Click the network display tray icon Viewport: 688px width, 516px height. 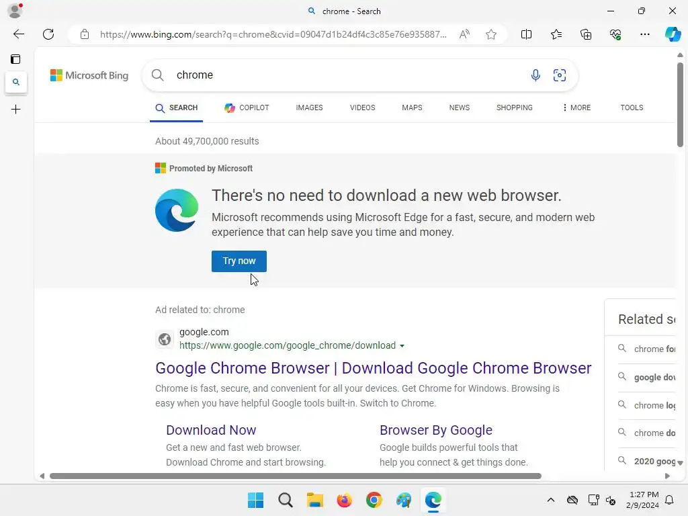pos(593,500)
